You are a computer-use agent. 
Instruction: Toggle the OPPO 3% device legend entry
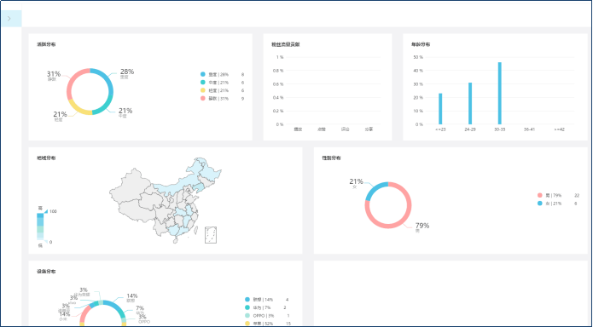tap(266, 316)
